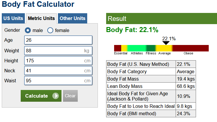The image size is (217, 122).
Task: Click the green Result header bar
Action: tap(161, 19)
